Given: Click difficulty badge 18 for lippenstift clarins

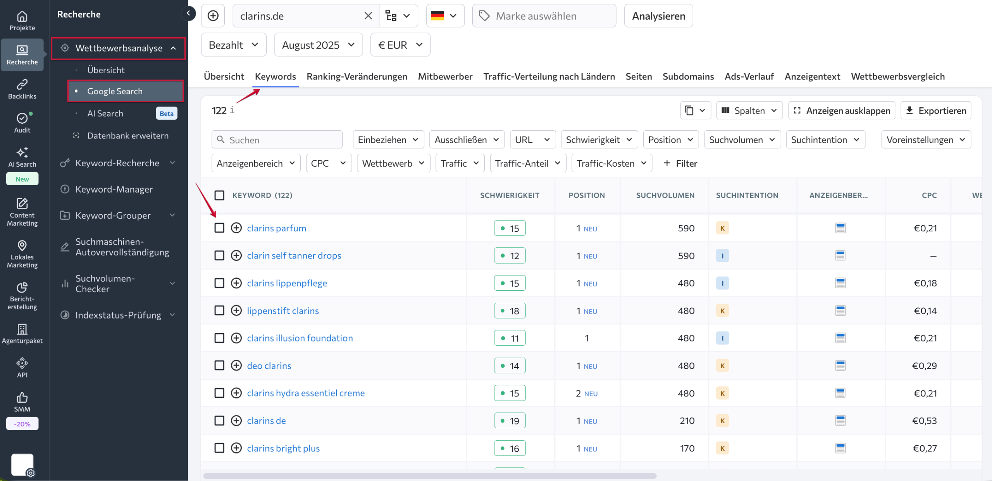Looking at the screenshot, I should pyautogui.click(x=510, y=310).
